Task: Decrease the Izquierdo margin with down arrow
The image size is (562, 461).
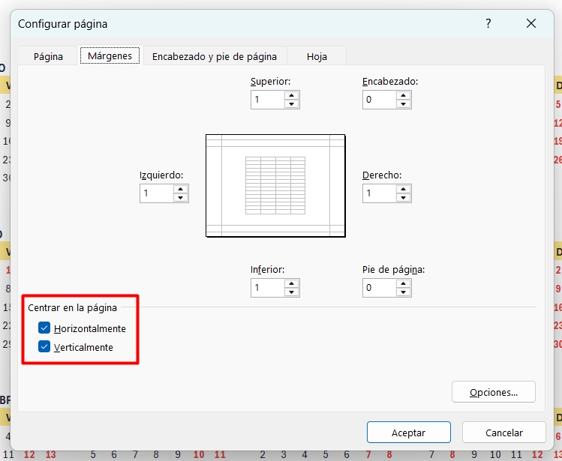Action: [180, 198]
